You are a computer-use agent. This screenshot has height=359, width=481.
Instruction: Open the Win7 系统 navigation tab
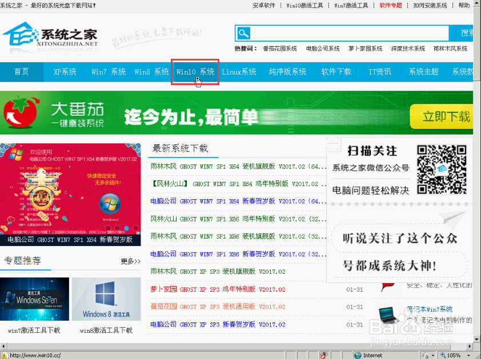(109, 72)
